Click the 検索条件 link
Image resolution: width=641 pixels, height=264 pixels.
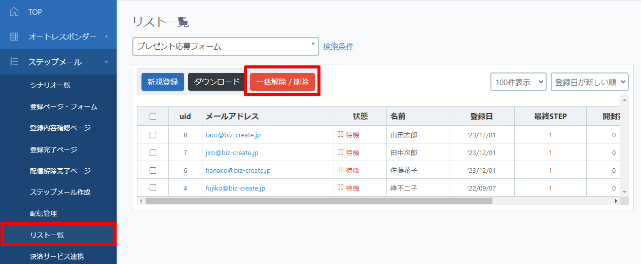click(x=338, y=47)
